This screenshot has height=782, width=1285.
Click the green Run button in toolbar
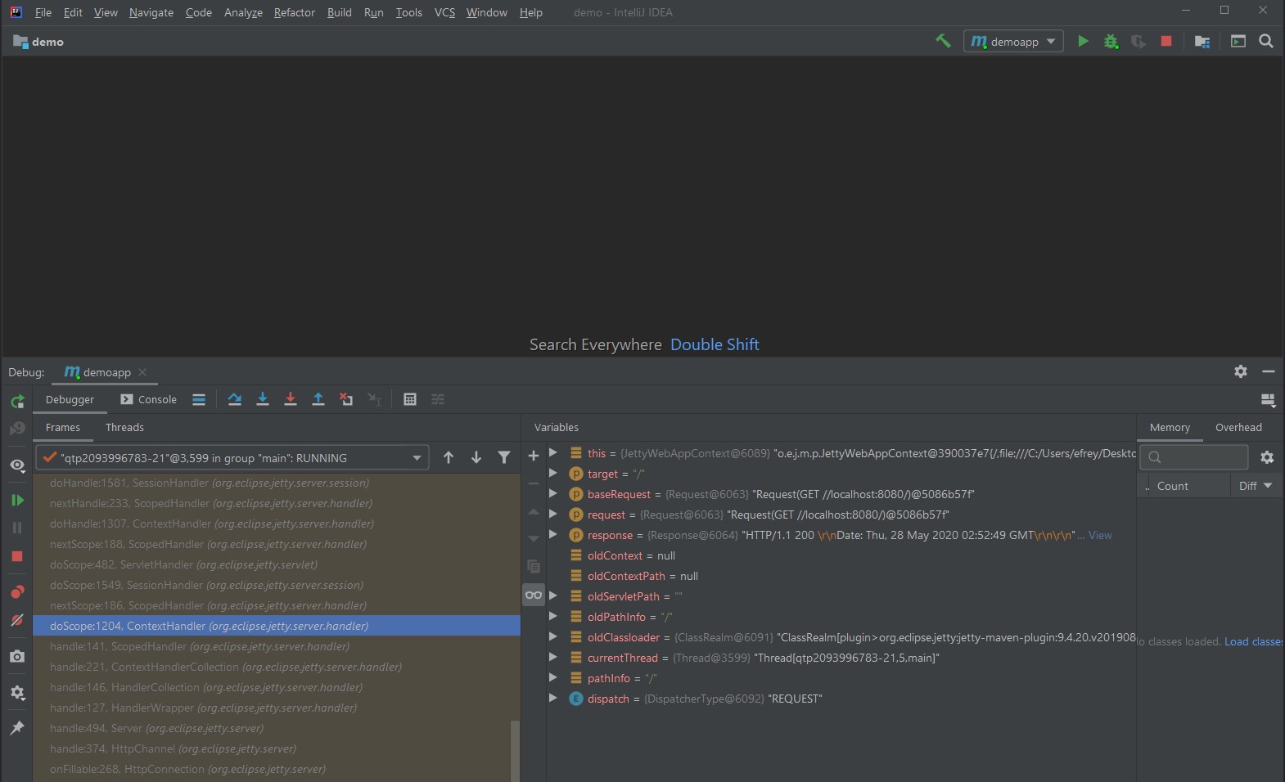(x=1083, y=41)
